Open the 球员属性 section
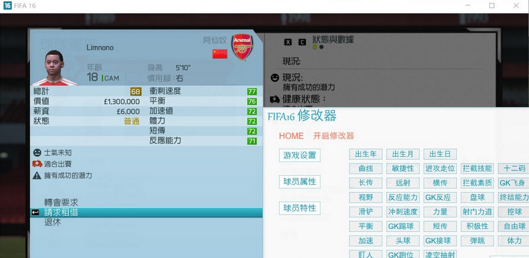 click(300, 182)
